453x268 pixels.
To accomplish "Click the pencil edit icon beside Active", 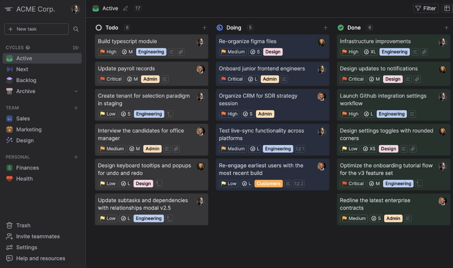I will coord(126,8).
